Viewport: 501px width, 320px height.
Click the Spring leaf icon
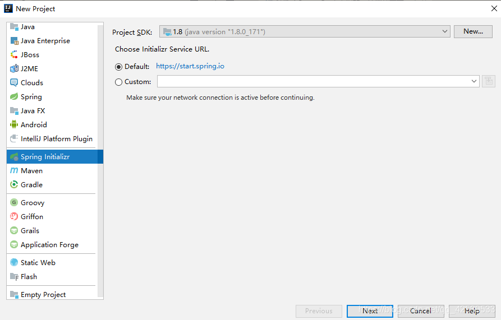(14, 96)
